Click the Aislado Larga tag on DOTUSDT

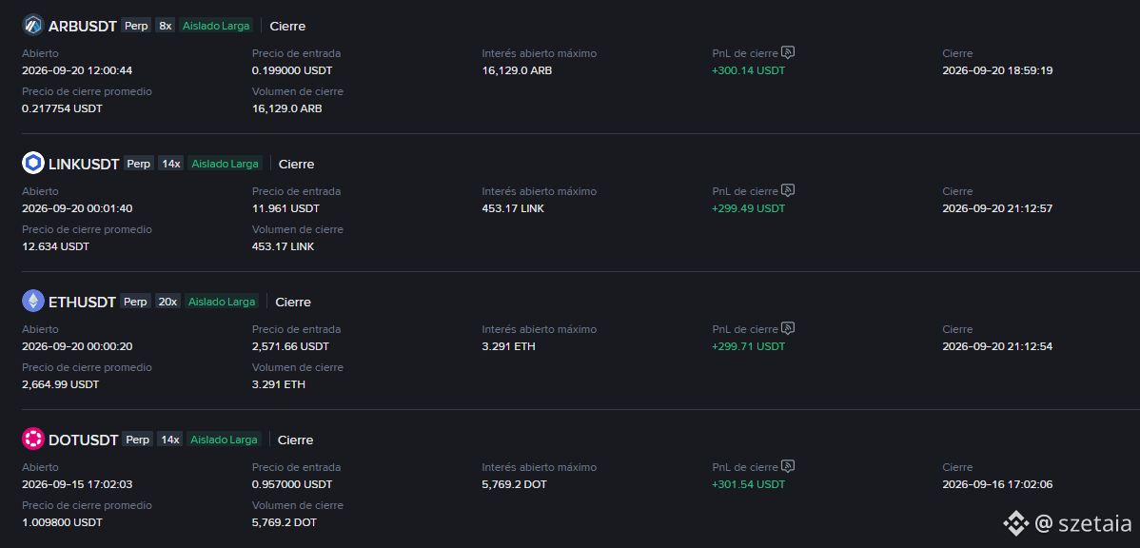point(225,440)
